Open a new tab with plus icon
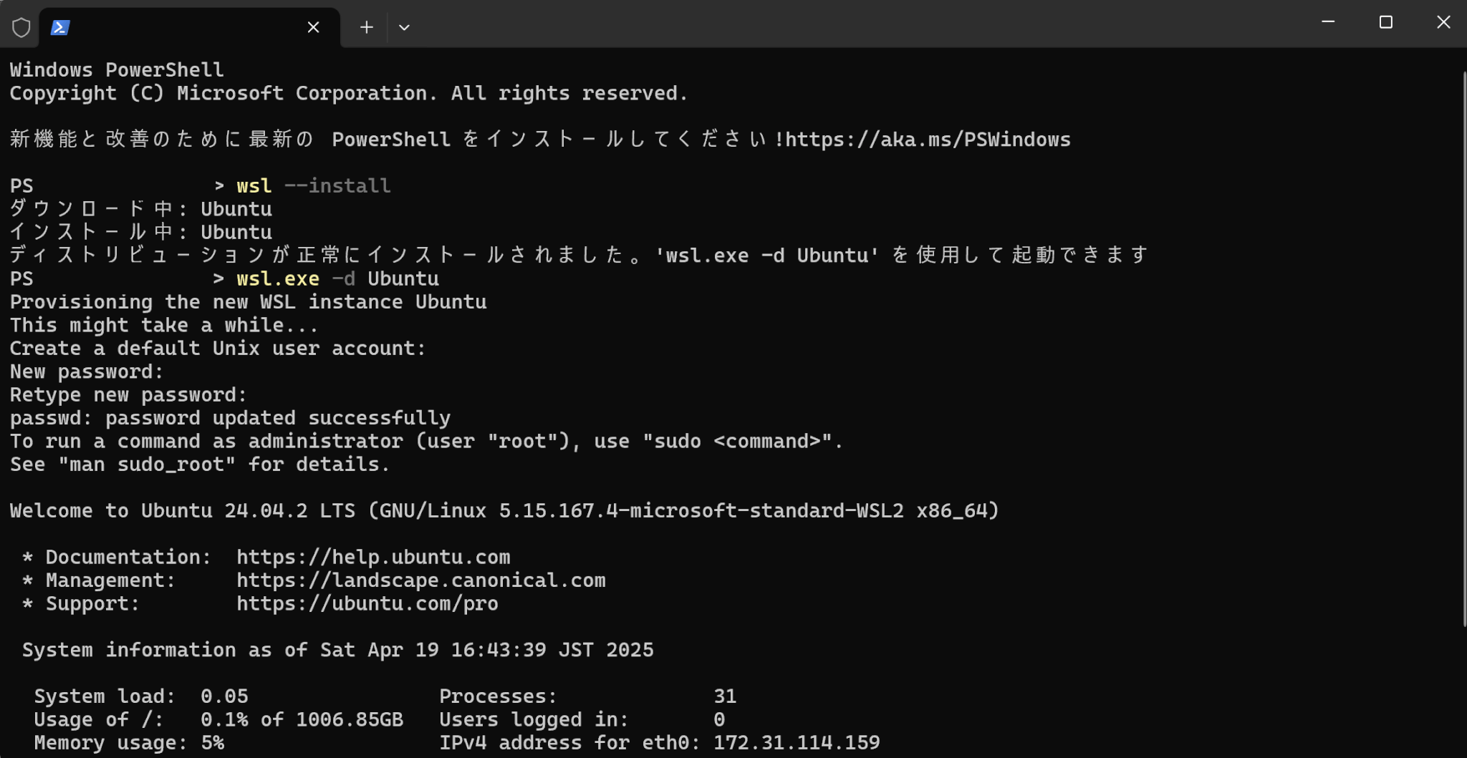The height and width of the screenshot is (758, 1467). pyautogui.click(x=366, y=27)
